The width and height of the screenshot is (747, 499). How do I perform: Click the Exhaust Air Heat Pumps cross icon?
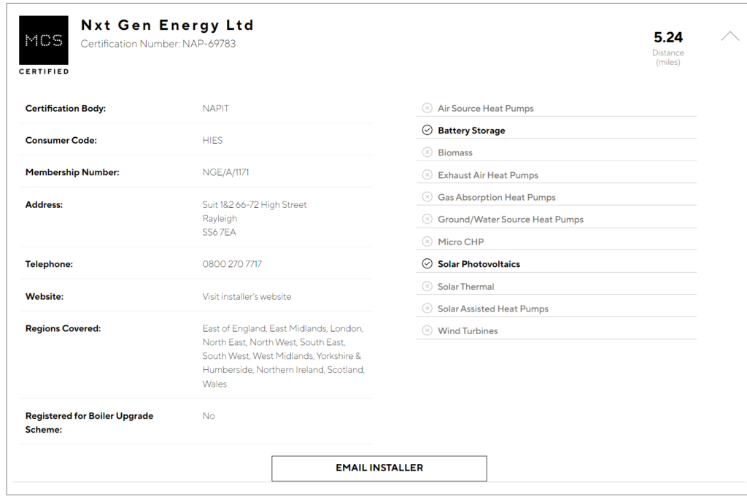click(x=427, y=175)
